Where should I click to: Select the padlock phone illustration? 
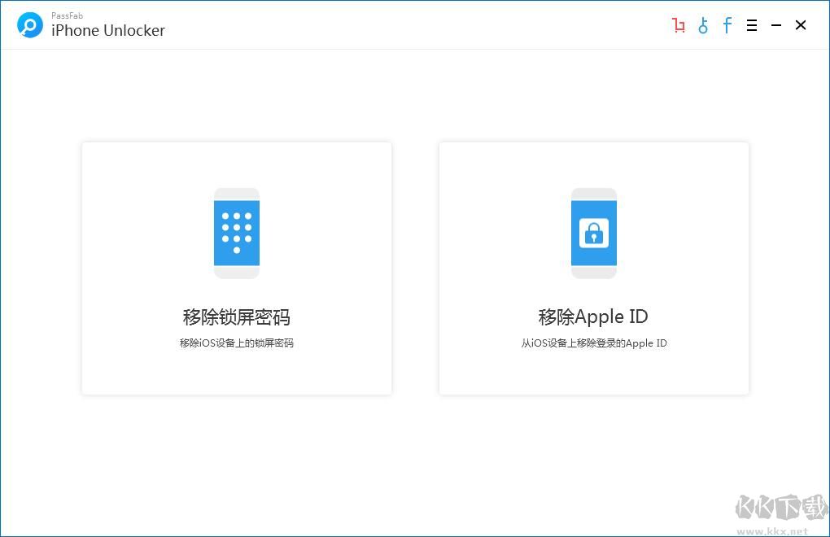(x=593, y=234)
